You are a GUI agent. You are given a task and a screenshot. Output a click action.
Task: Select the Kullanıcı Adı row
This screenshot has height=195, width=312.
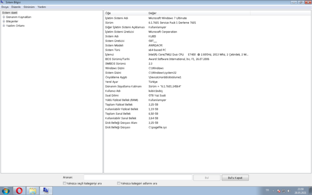tap(113, 91)
